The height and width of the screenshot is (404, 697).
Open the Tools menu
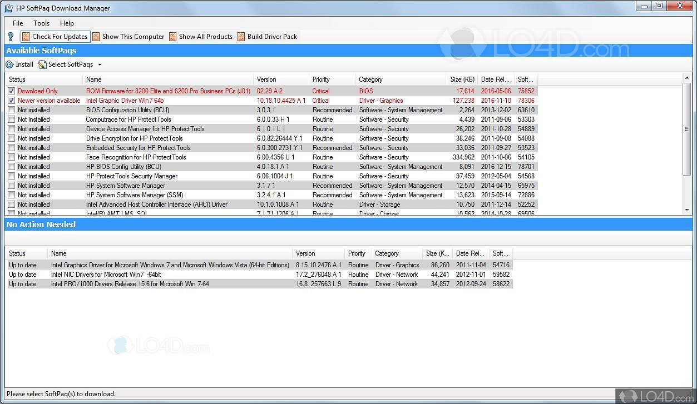(x=41, y=23)
